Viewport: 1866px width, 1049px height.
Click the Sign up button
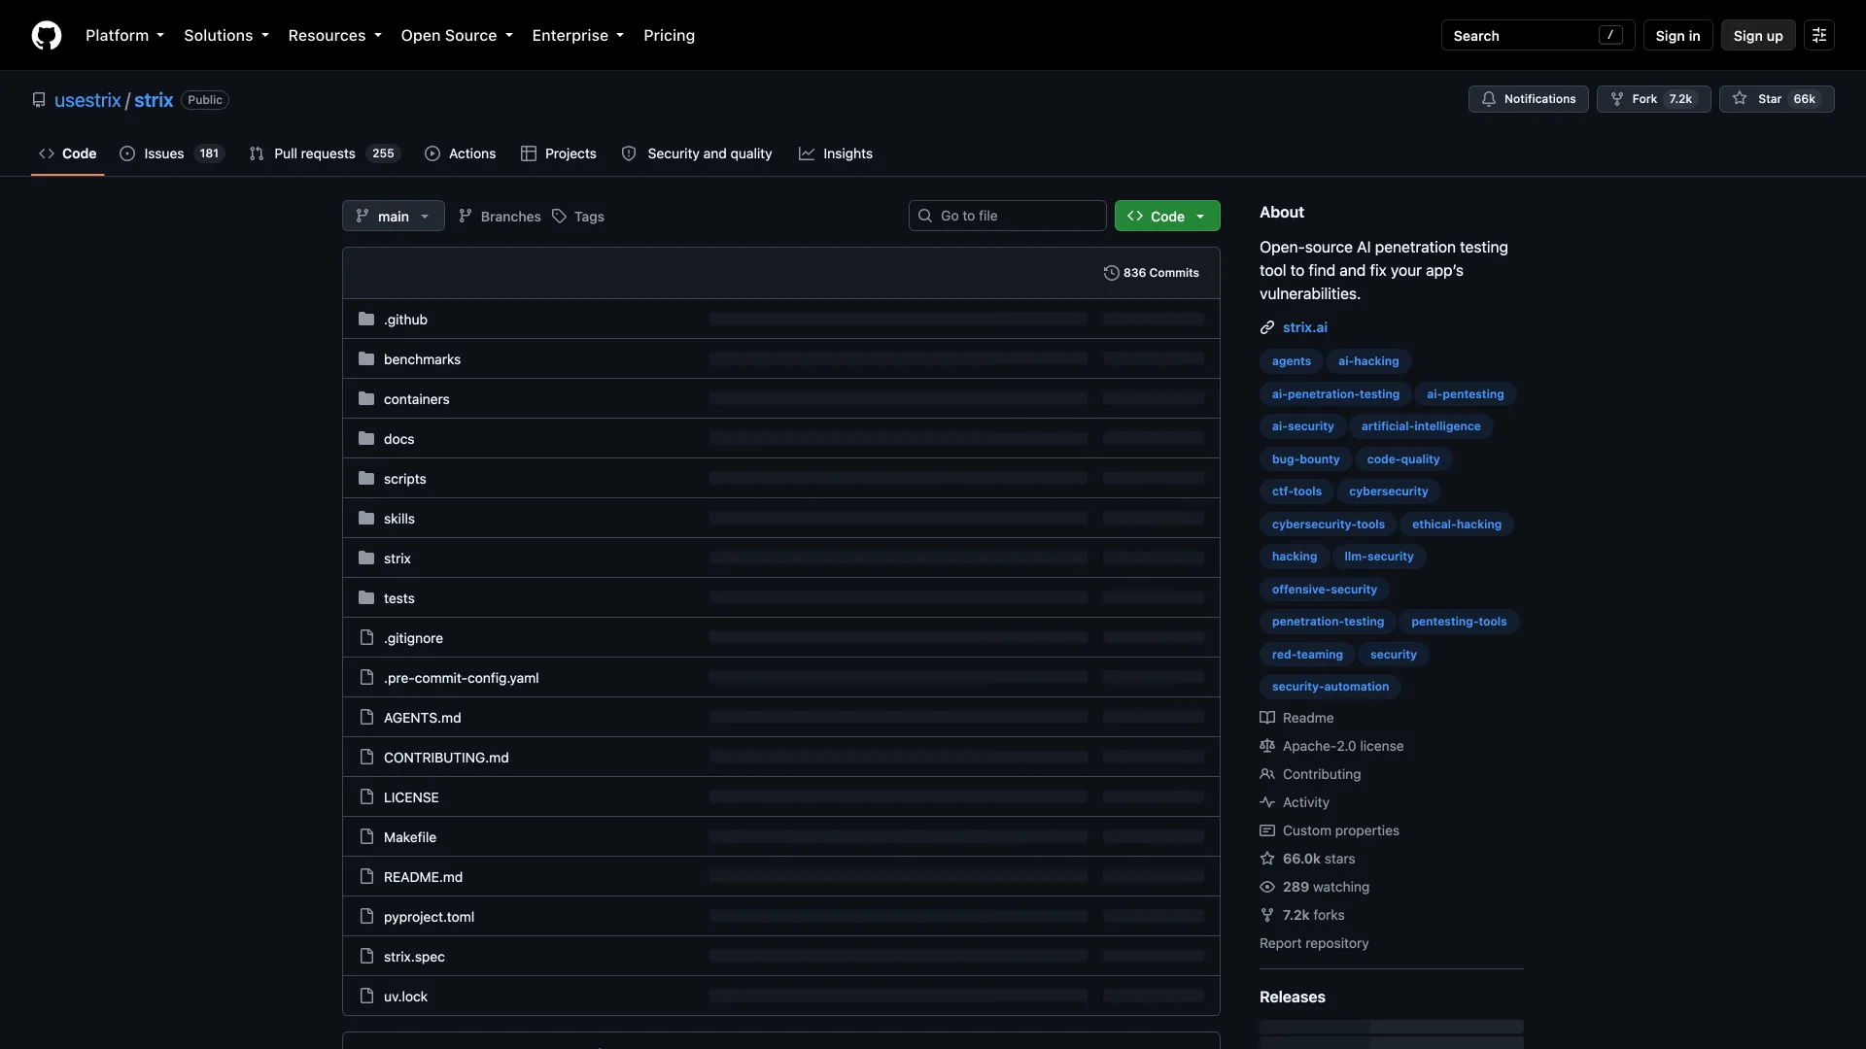tap(1758, 35)
